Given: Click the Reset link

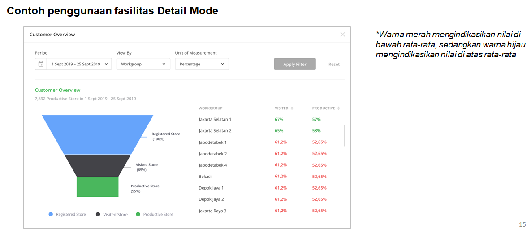Looking at the screenshot, I should (x=334, y=64).
